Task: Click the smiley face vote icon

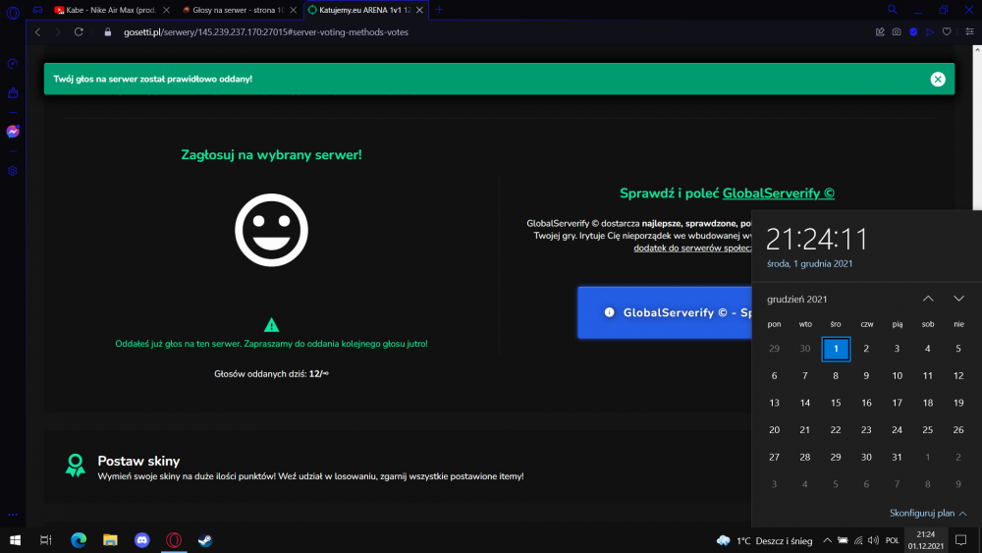Action: 271,230
